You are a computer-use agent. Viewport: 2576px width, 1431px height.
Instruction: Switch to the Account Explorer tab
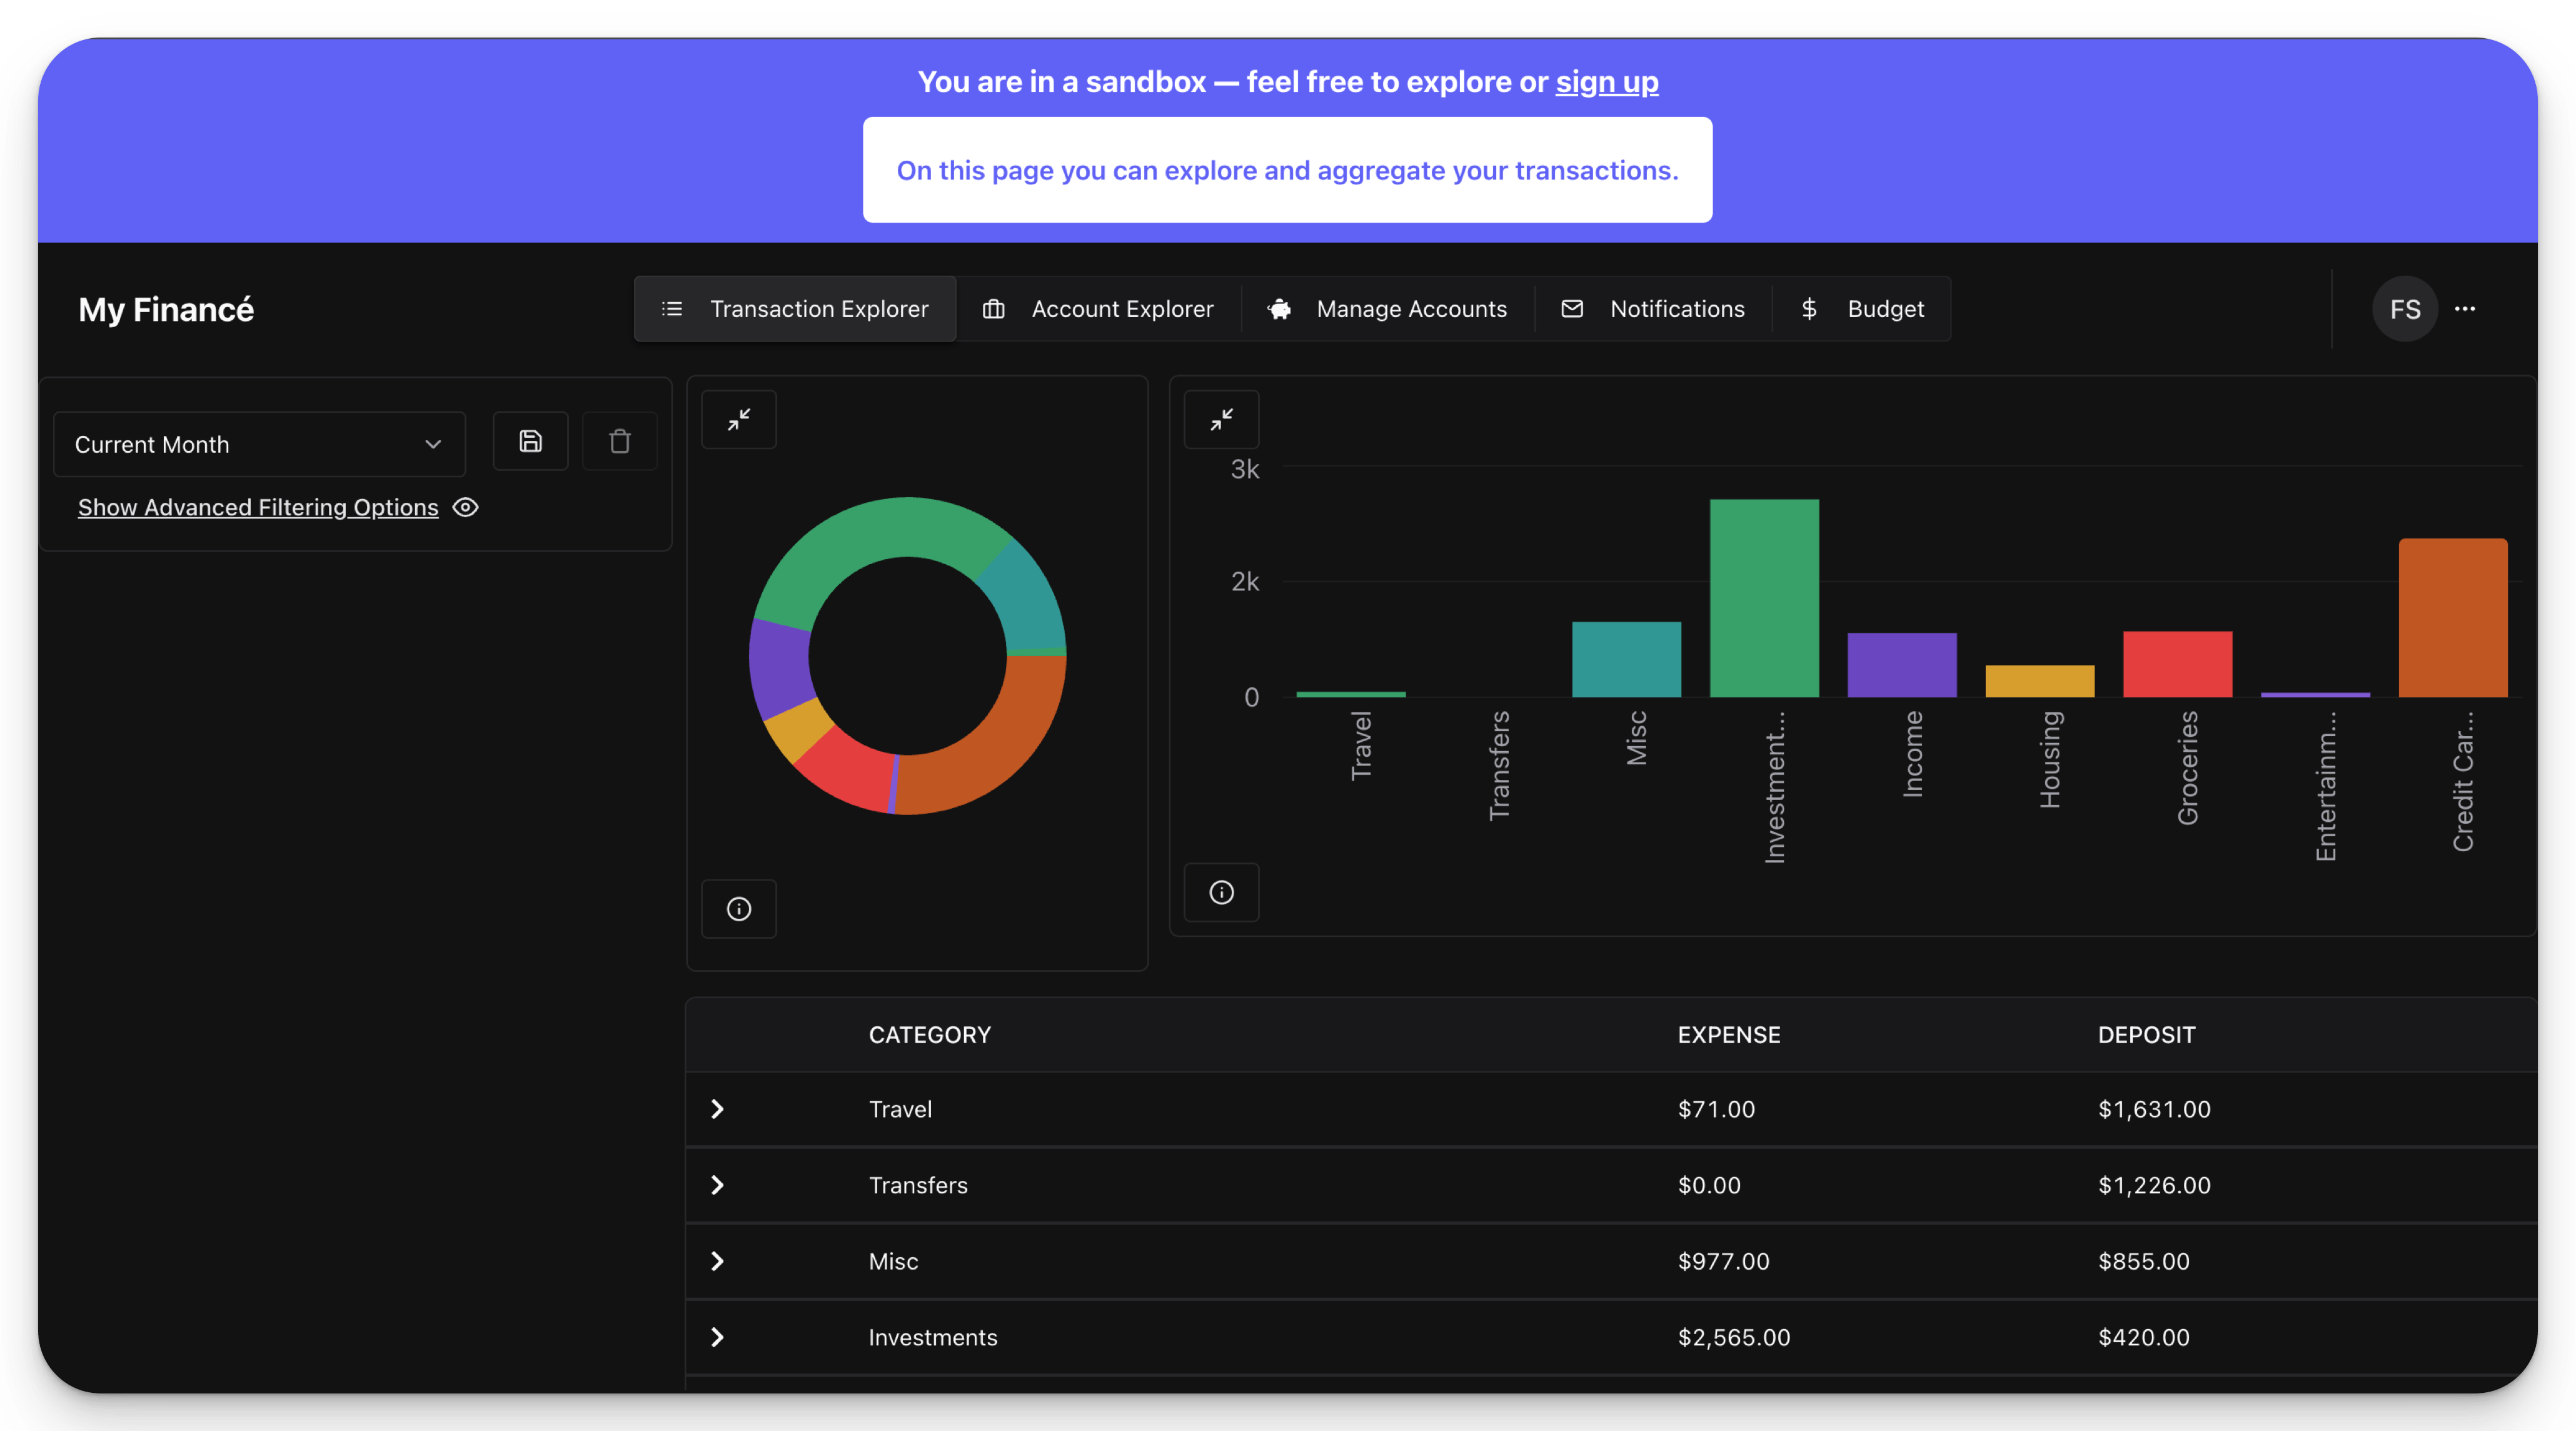tap(1098, 309)
